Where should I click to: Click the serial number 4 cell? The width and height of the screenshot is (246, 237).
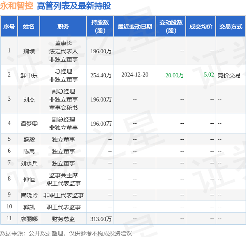9,123
